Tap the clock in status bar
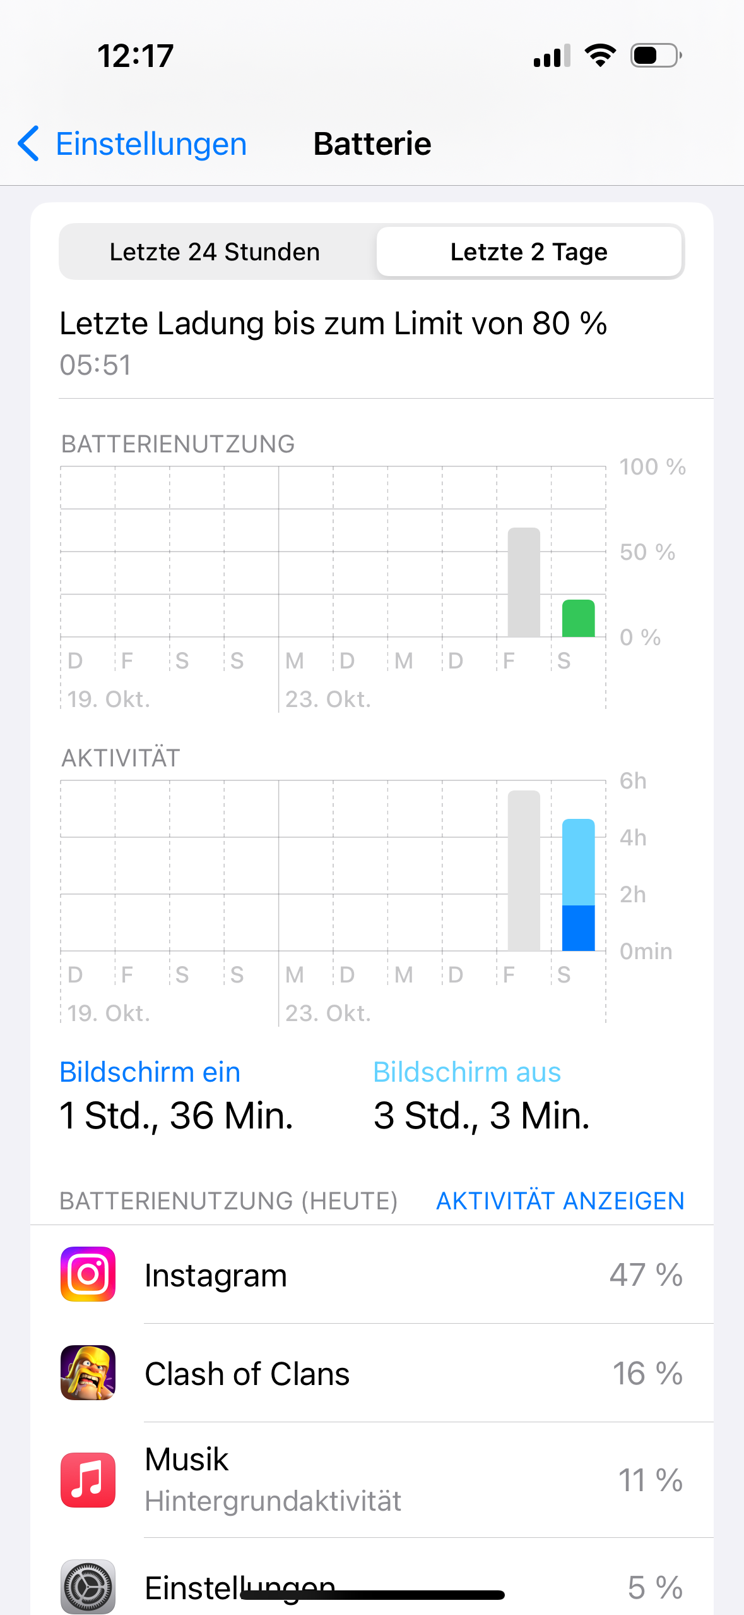Screen dimensions: 744x1615 (136, 56)
